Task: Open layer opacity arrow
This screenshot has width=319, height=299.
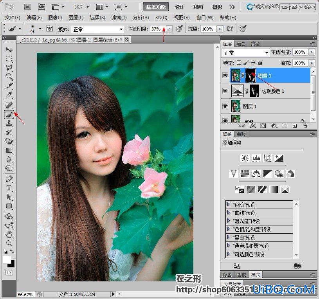Action: (x=312, y=52)
